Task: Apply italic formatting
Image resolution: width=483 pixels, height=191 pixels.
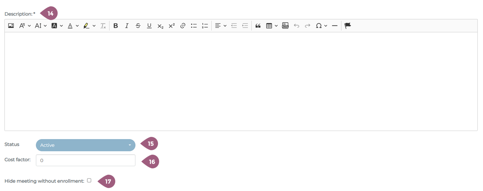Action: [x=127, y=26]
